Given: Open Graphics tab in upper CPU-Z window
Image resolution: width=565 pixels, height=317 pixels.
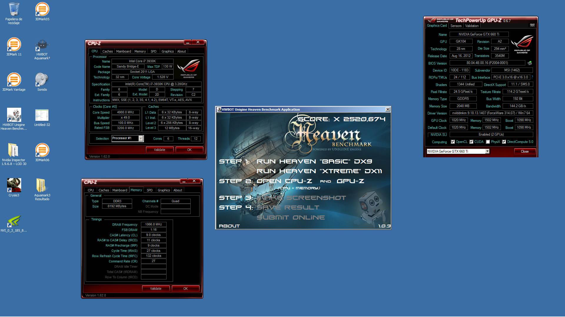Looking at the screenshot, I should click(x=168, y=51).
